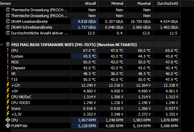Select the Durchschnittliche Anzahl aktiver row label
The image size is (194, 132).
coord(40,33)
